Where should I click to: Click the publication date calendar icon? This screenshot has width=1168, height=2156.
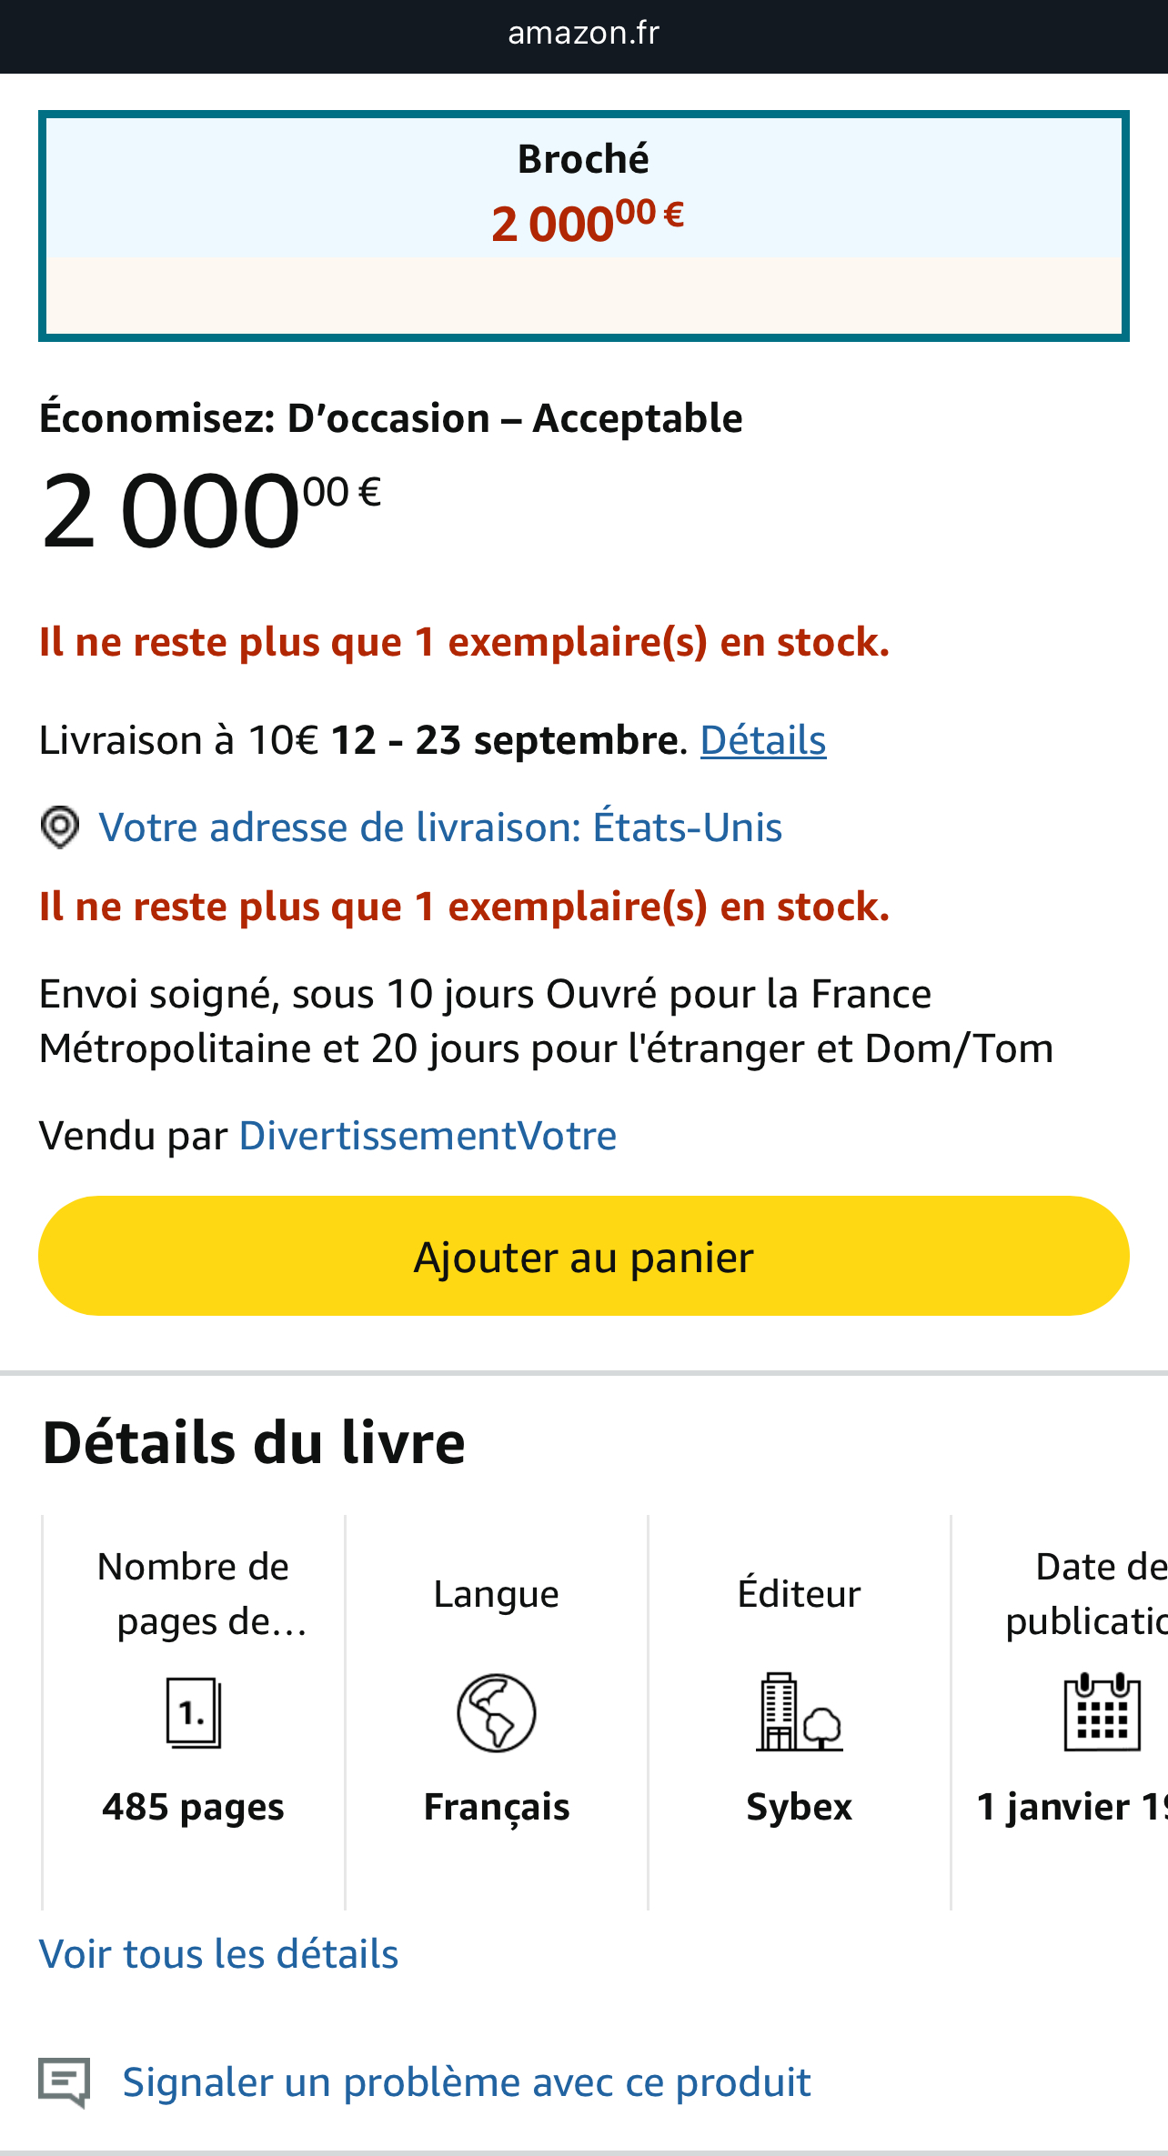[1102, 1712]
